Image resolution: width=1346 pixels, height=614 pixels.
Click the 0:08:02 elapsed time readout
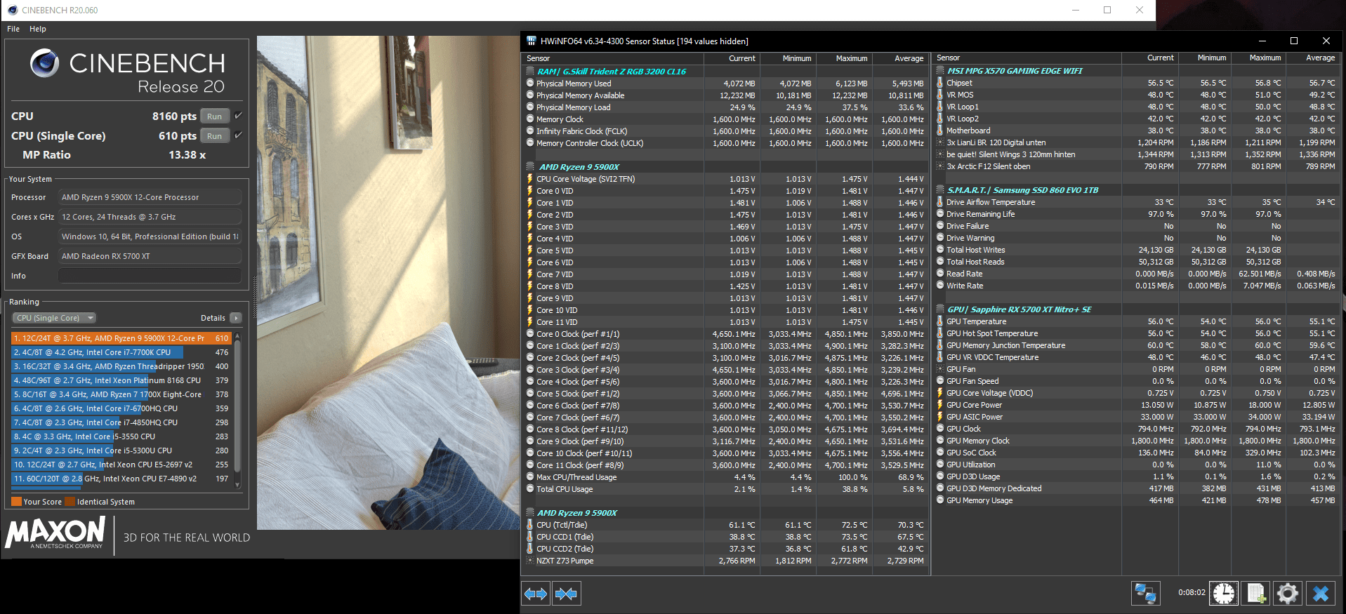[1192, 592]
